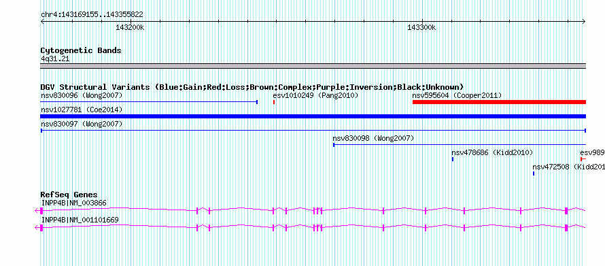Click the DGV Structural Variants track title
The height and width of the screenshot is (266, 605).
coord(252,87)
